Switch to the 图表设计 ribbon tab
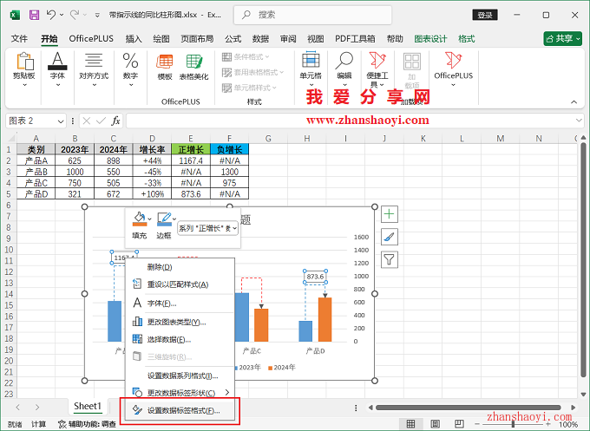 430,39
